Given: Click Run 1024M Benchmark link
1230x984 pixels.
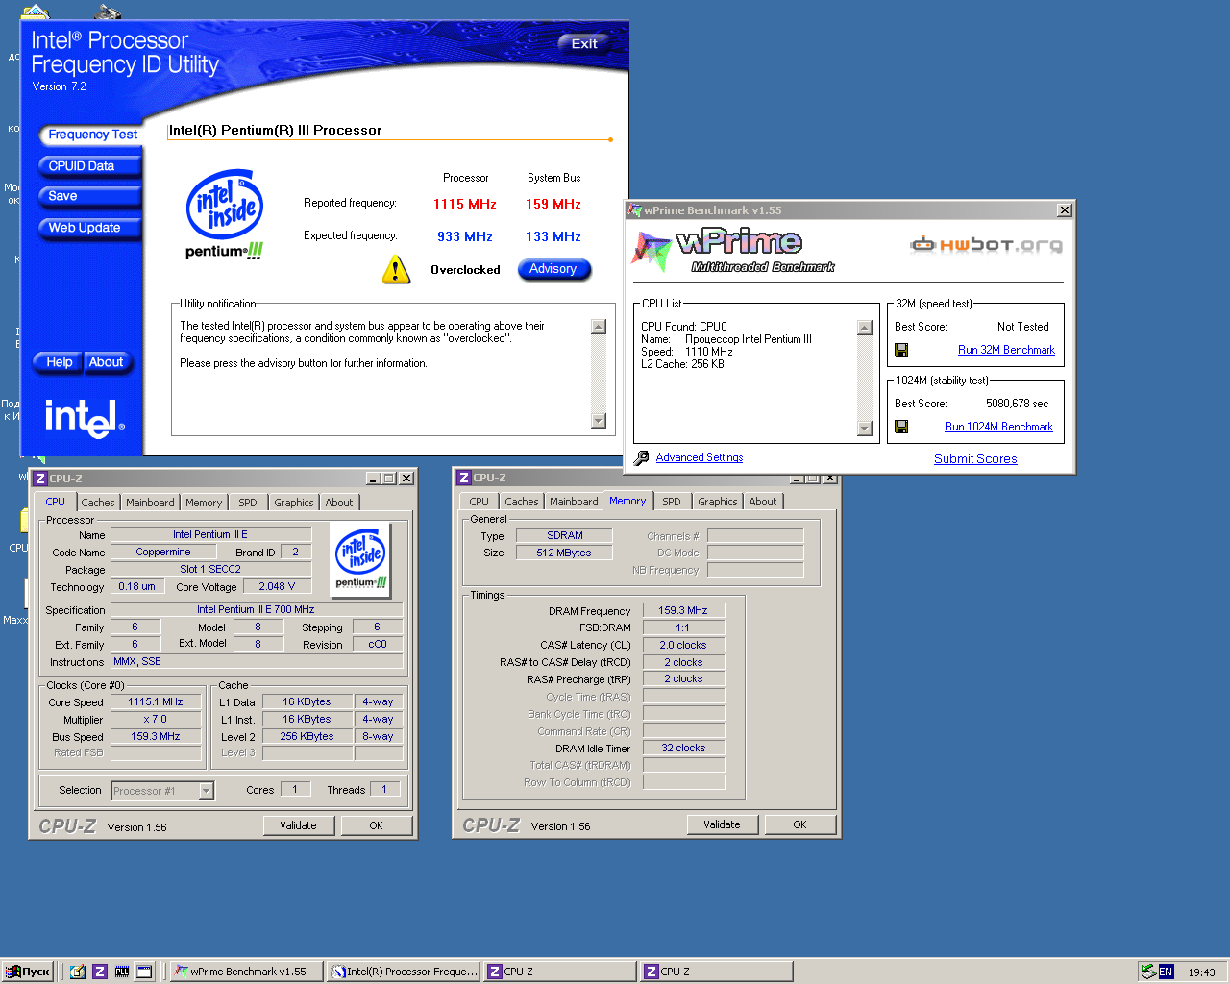Looking at the screenshot, I should point(998,427).
